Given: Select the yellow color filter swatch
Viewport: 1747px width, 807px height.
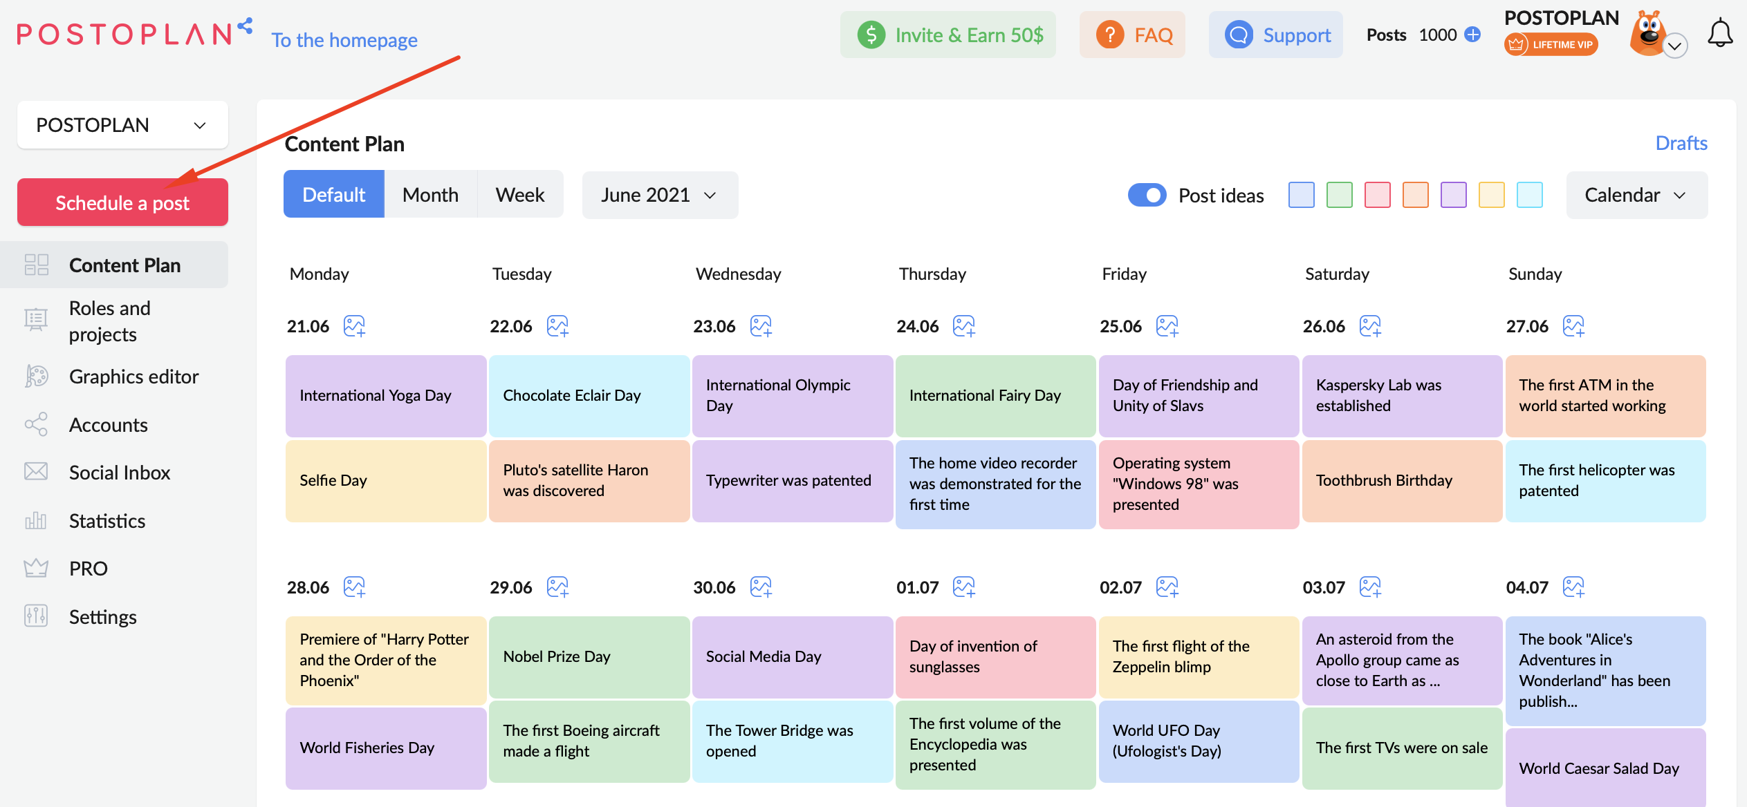Looking at the screenshot, I should 1491,195.
